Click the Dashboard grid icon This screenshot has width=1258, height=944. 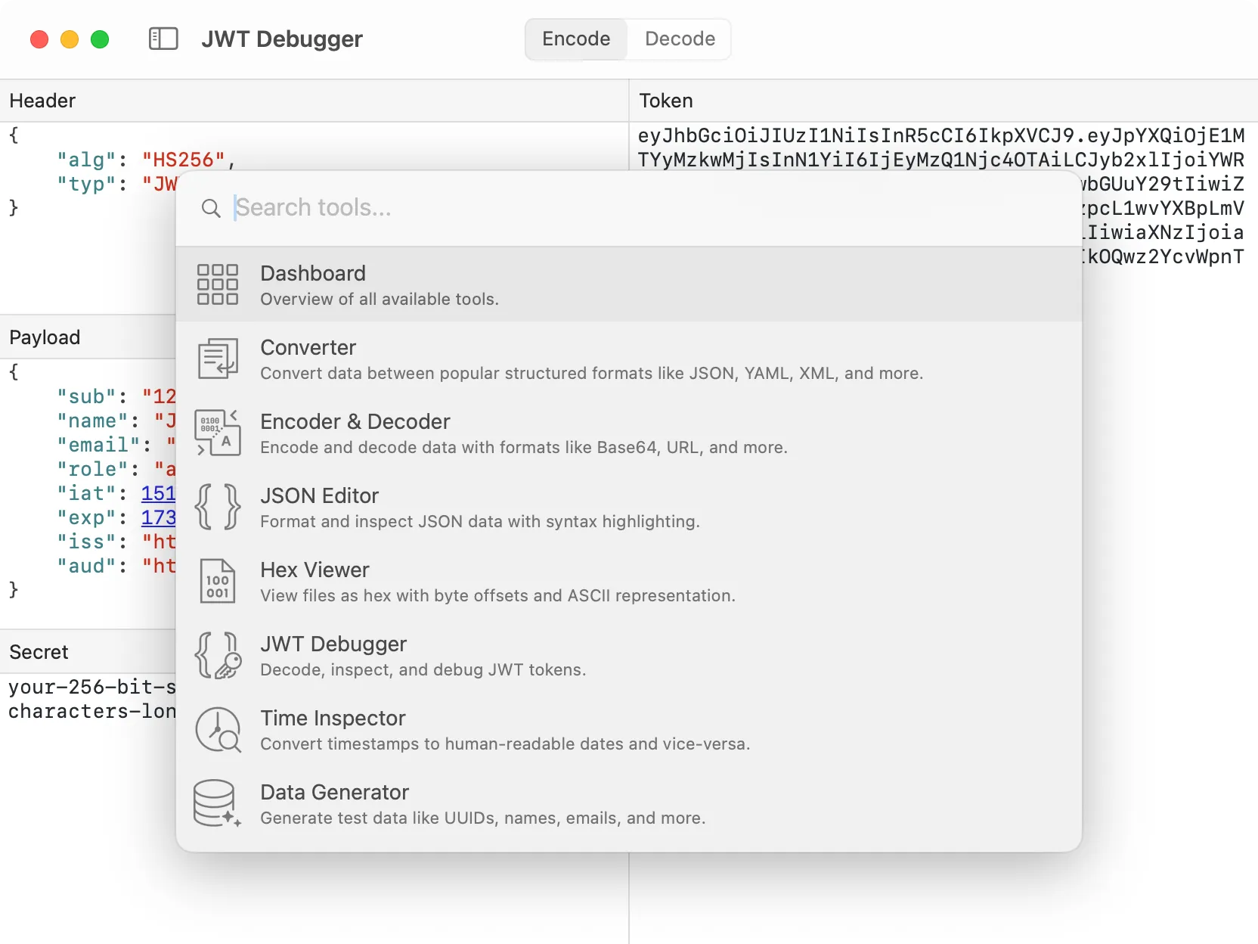217,284
